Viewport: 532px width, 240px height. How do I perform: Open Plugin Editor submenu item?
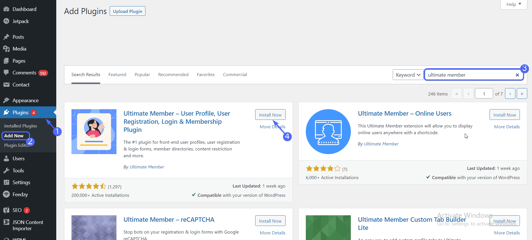click(16, 145)
